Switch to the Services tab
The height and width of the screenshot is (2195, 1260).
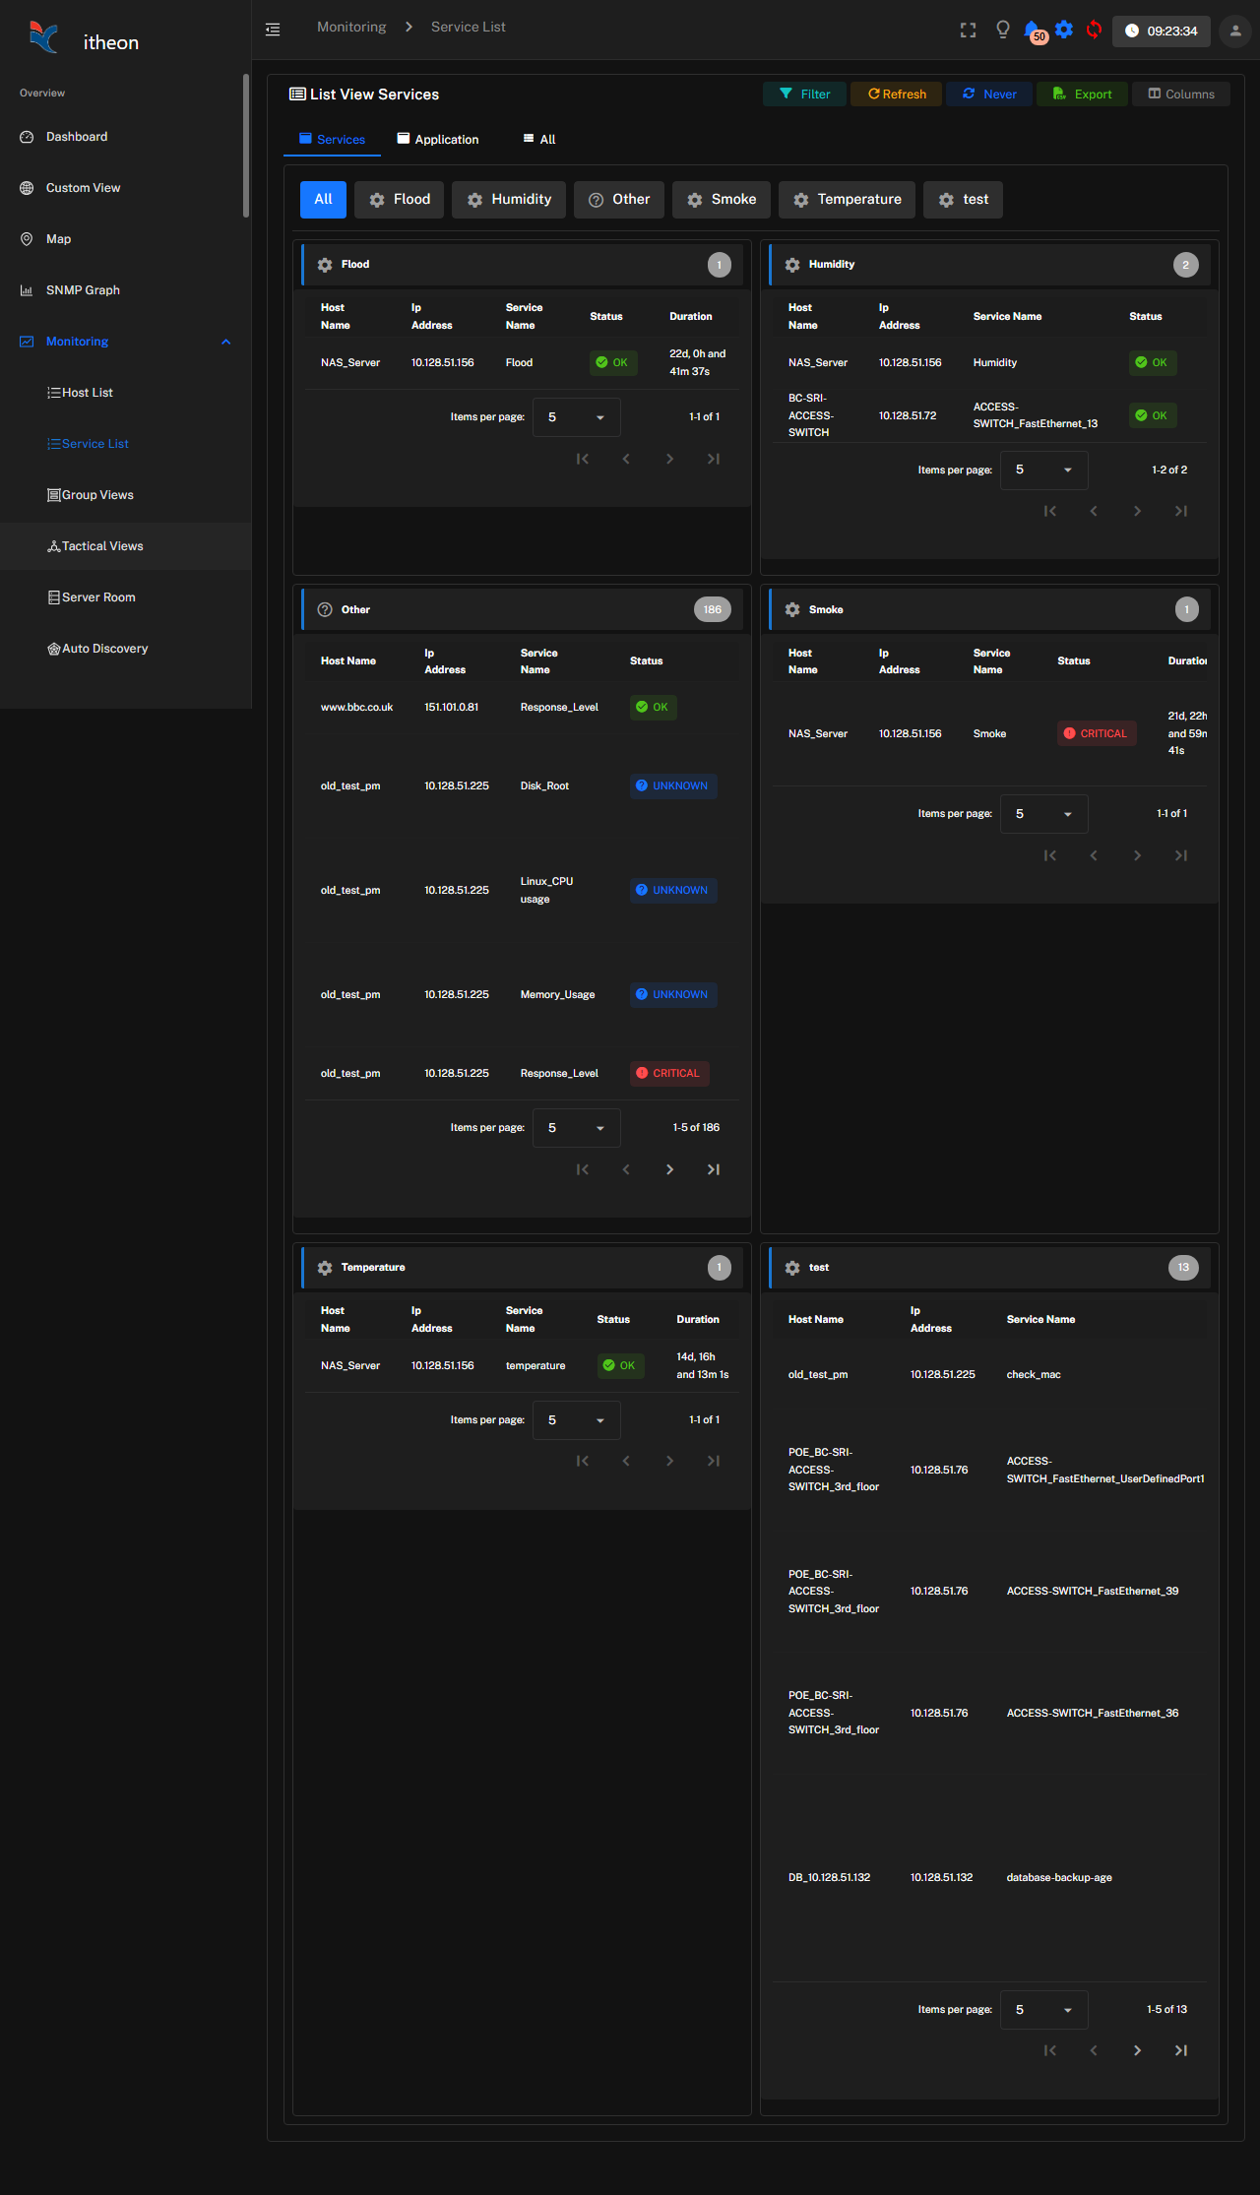pyautogui.click(x=332, y=140)
